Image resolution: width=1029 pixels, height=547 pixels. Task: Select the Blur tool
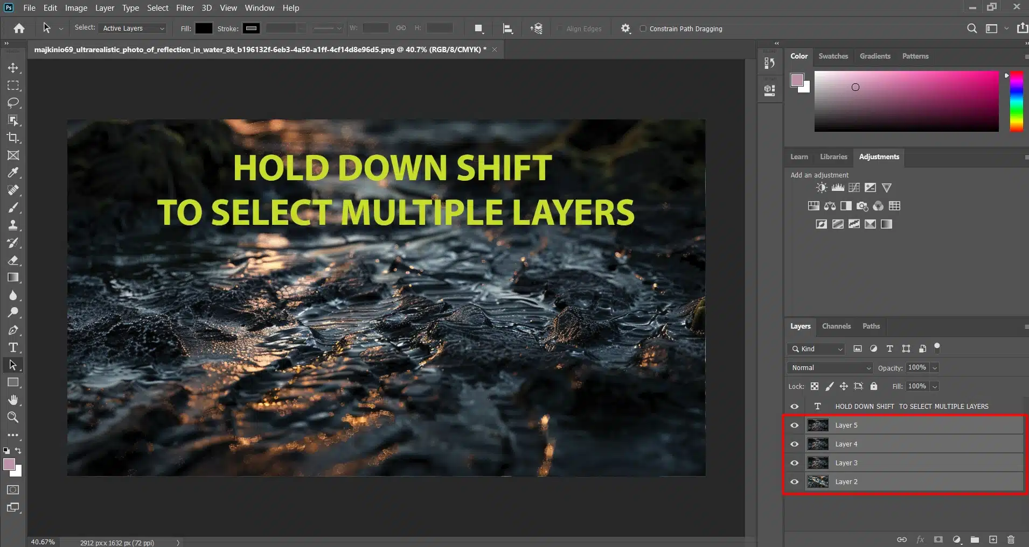pyautogui.click(x=13, y=295)
